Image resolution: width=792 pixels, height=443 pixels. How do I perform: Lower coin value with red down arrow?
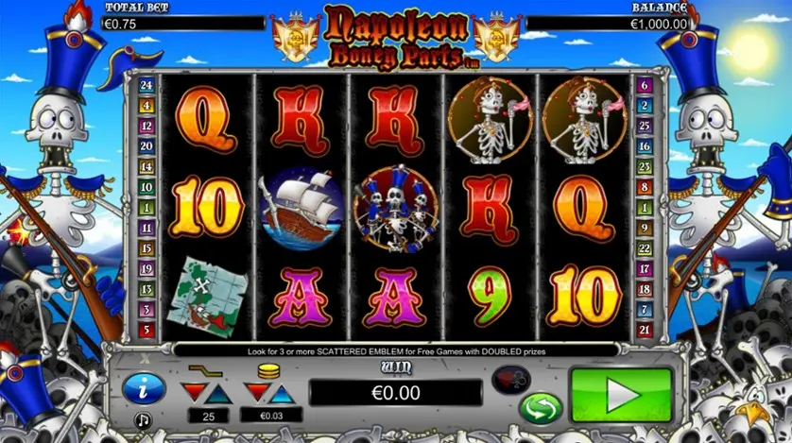(x=258, y=393)
